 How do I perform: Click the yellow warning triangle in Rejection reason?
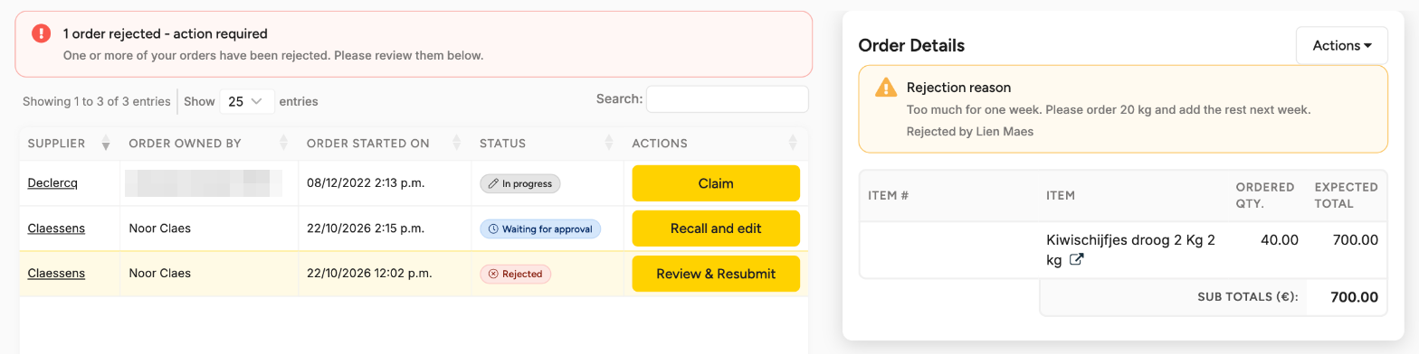[x=886, y=88]
